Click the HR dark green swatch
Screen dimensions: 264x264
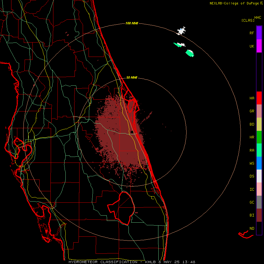[x=259, y=137]
